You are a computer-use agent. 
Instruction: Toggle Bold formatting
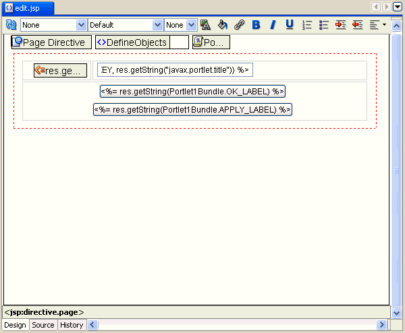(x=256, y=25)
